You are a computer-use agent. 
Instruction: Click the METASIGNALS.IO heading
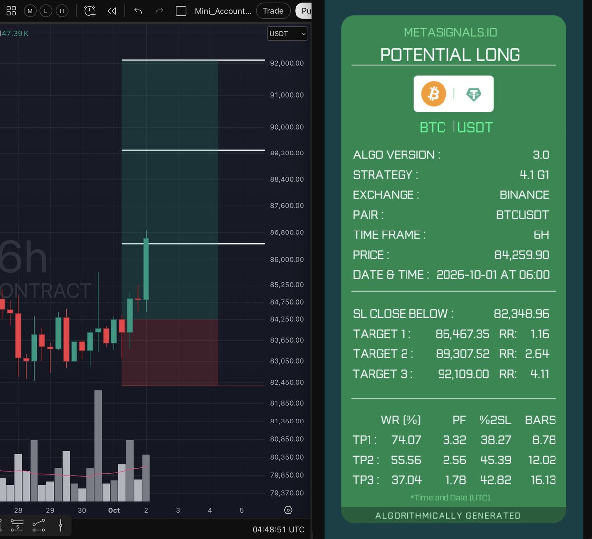pos(450,32)
